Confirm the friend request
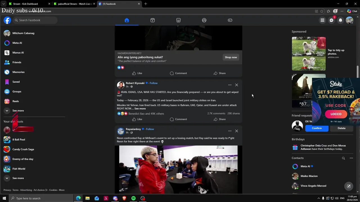This screenshot has height=202, width=360. pyautogui.click(x=317, y=128)
